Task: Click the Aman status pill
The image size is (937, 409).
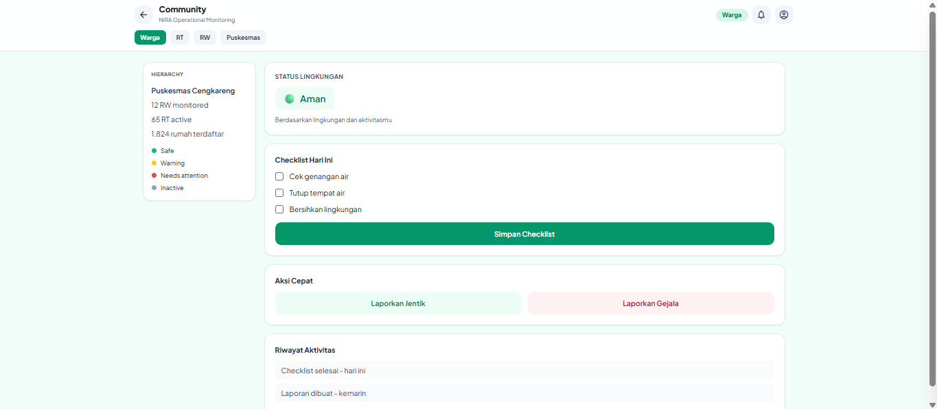Action: [305, 99]
